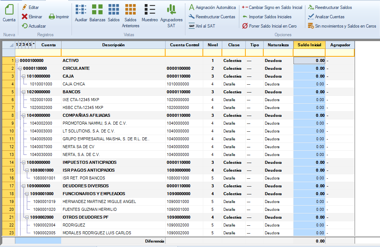Click the Descripción filter field

click(x=113, y=53)
